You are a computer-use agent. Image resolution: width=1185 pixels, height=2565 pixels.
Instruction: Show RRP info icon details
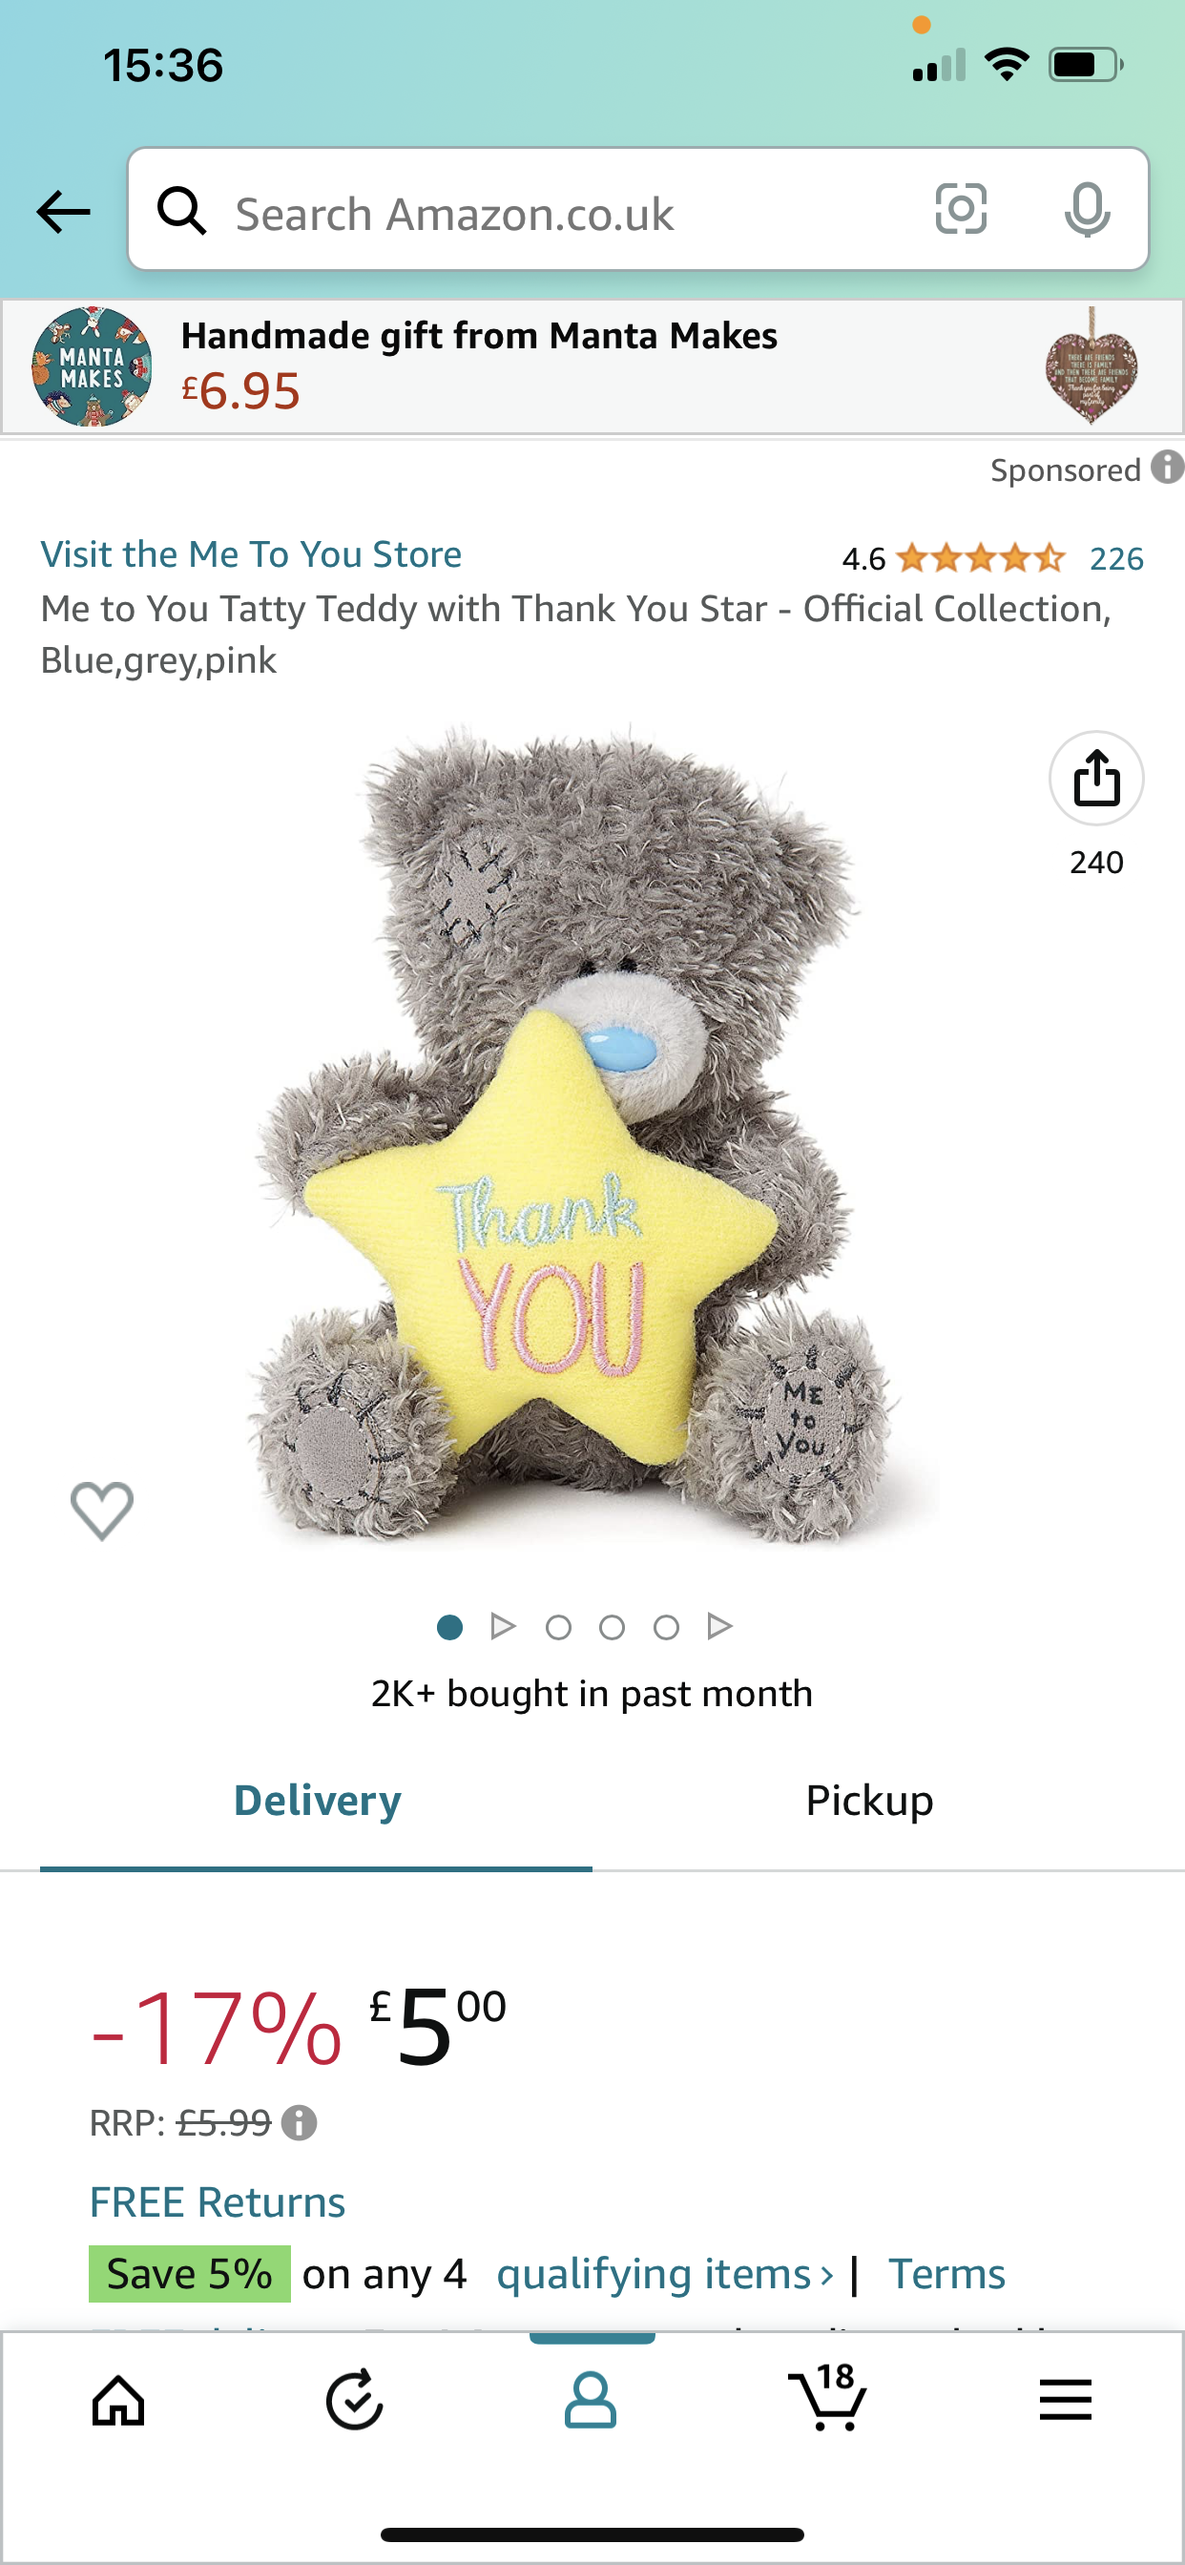(x=299, y=2124)
